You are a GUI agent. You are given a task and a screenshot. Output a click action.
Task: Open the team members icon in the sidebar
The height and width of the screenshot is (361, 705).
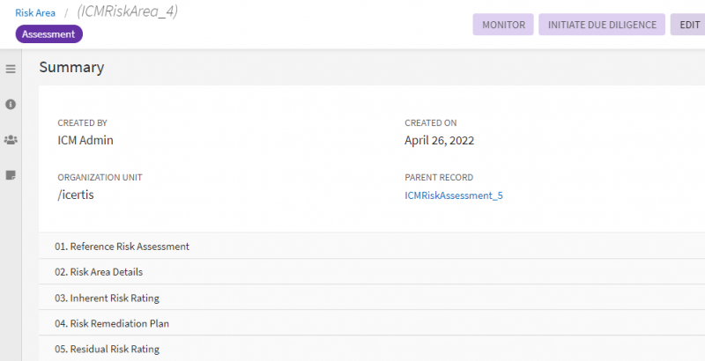tap(11, 139)
